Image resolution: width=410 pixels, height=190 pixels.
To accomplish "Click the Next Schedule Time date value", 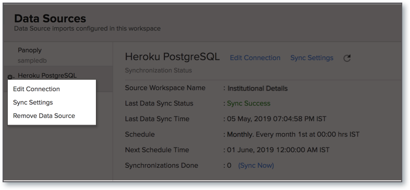I will pos(278,150).
